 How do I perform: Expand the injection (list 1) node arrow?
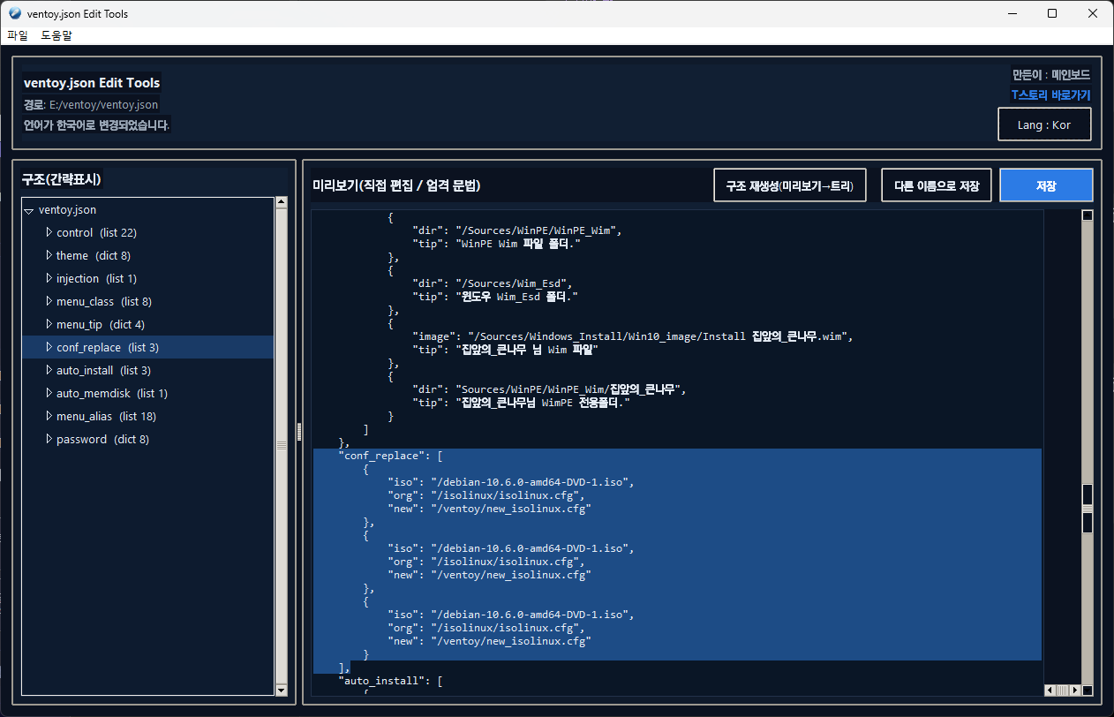(x=49, y=278)
